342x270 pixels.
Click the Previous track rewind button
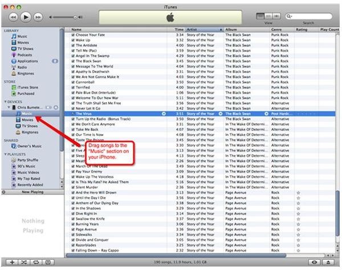13,17
